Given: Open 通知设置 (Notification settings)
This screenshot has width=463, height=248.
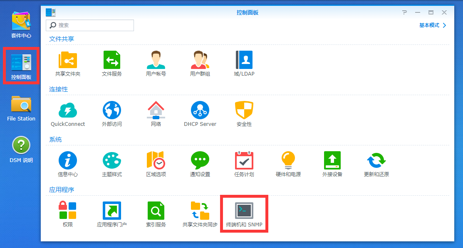Looking at the screenshot, I should coord(200,164).
